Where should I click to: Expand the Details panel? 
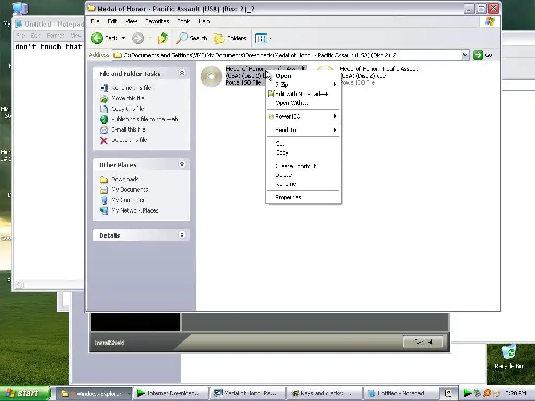point(182,234)
